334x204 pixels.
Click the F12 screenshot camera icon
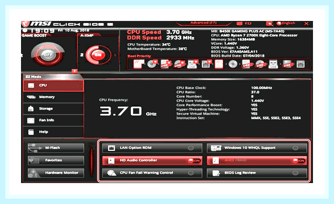point(239,23)
